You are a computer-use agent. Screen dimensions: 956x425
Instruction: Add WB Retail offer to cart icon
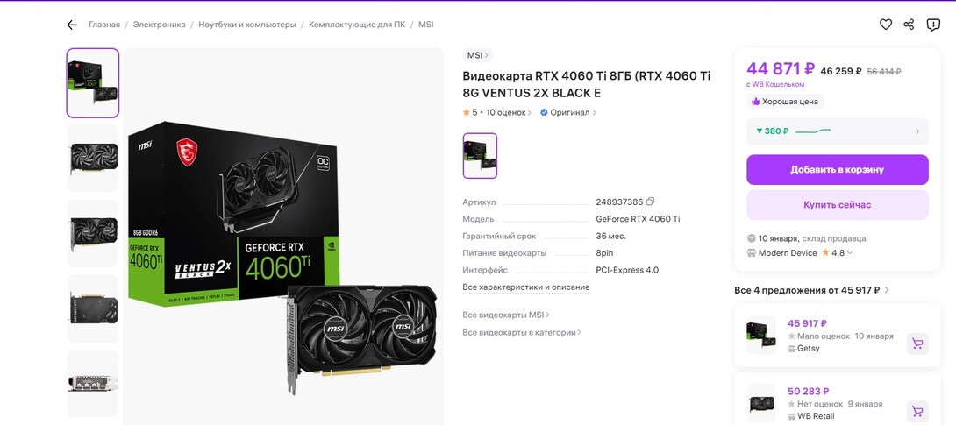coord(917,411)
